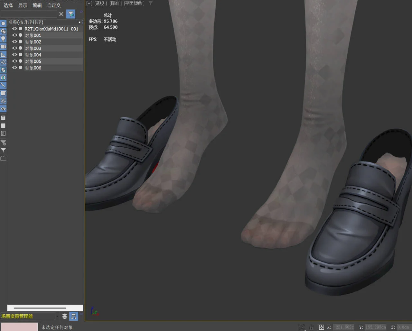
Task: Toggle the display frozen objects snowflake icon
Action: [3, 101]
